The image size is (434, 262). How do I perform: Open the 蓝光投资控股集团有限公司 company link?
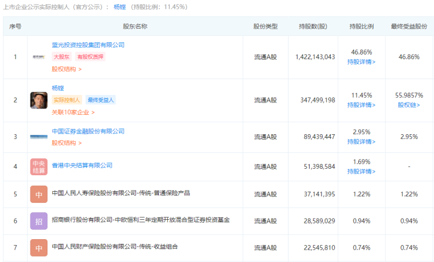point(88,45)
